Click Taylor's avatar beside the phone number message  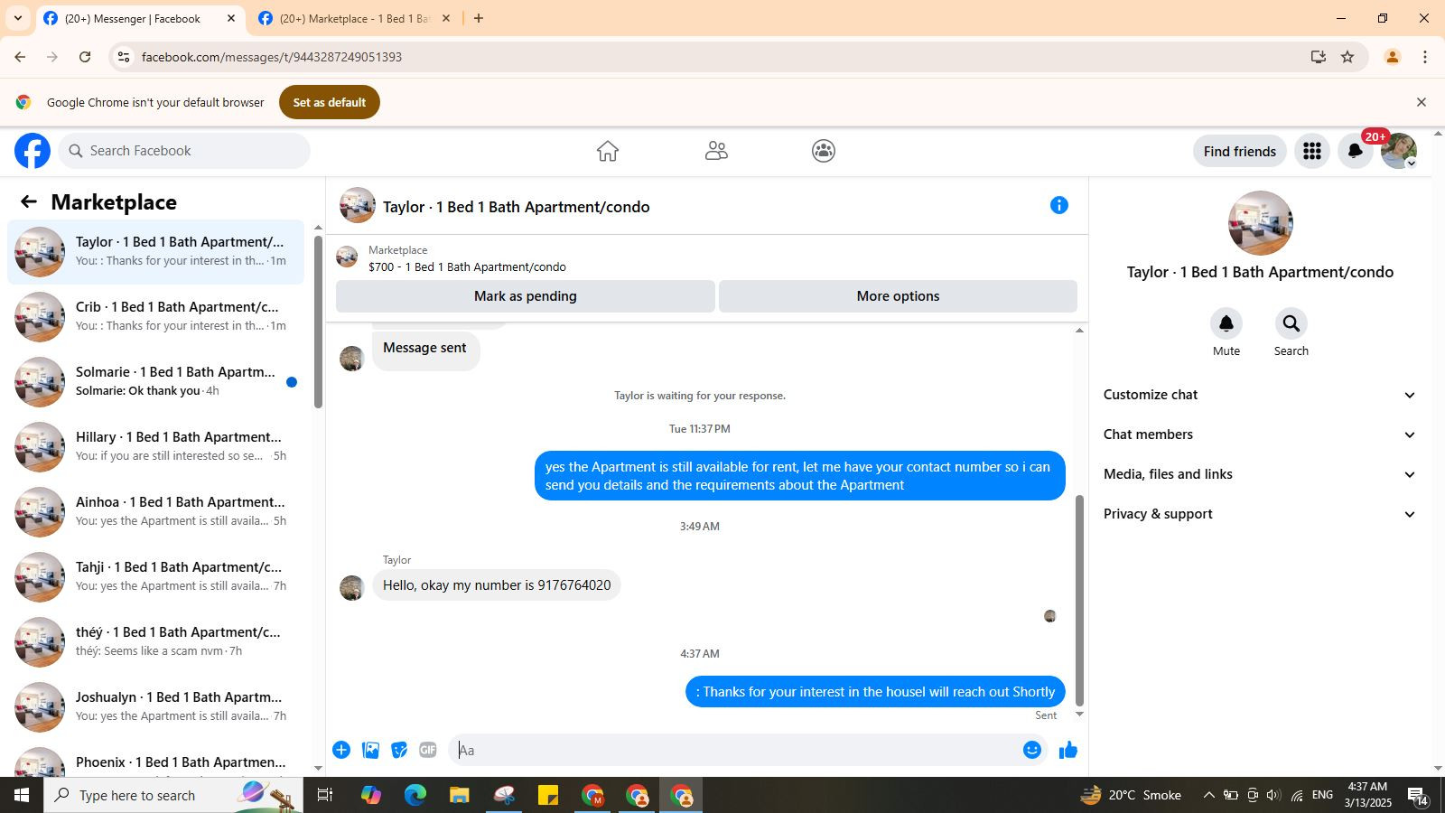351,587
